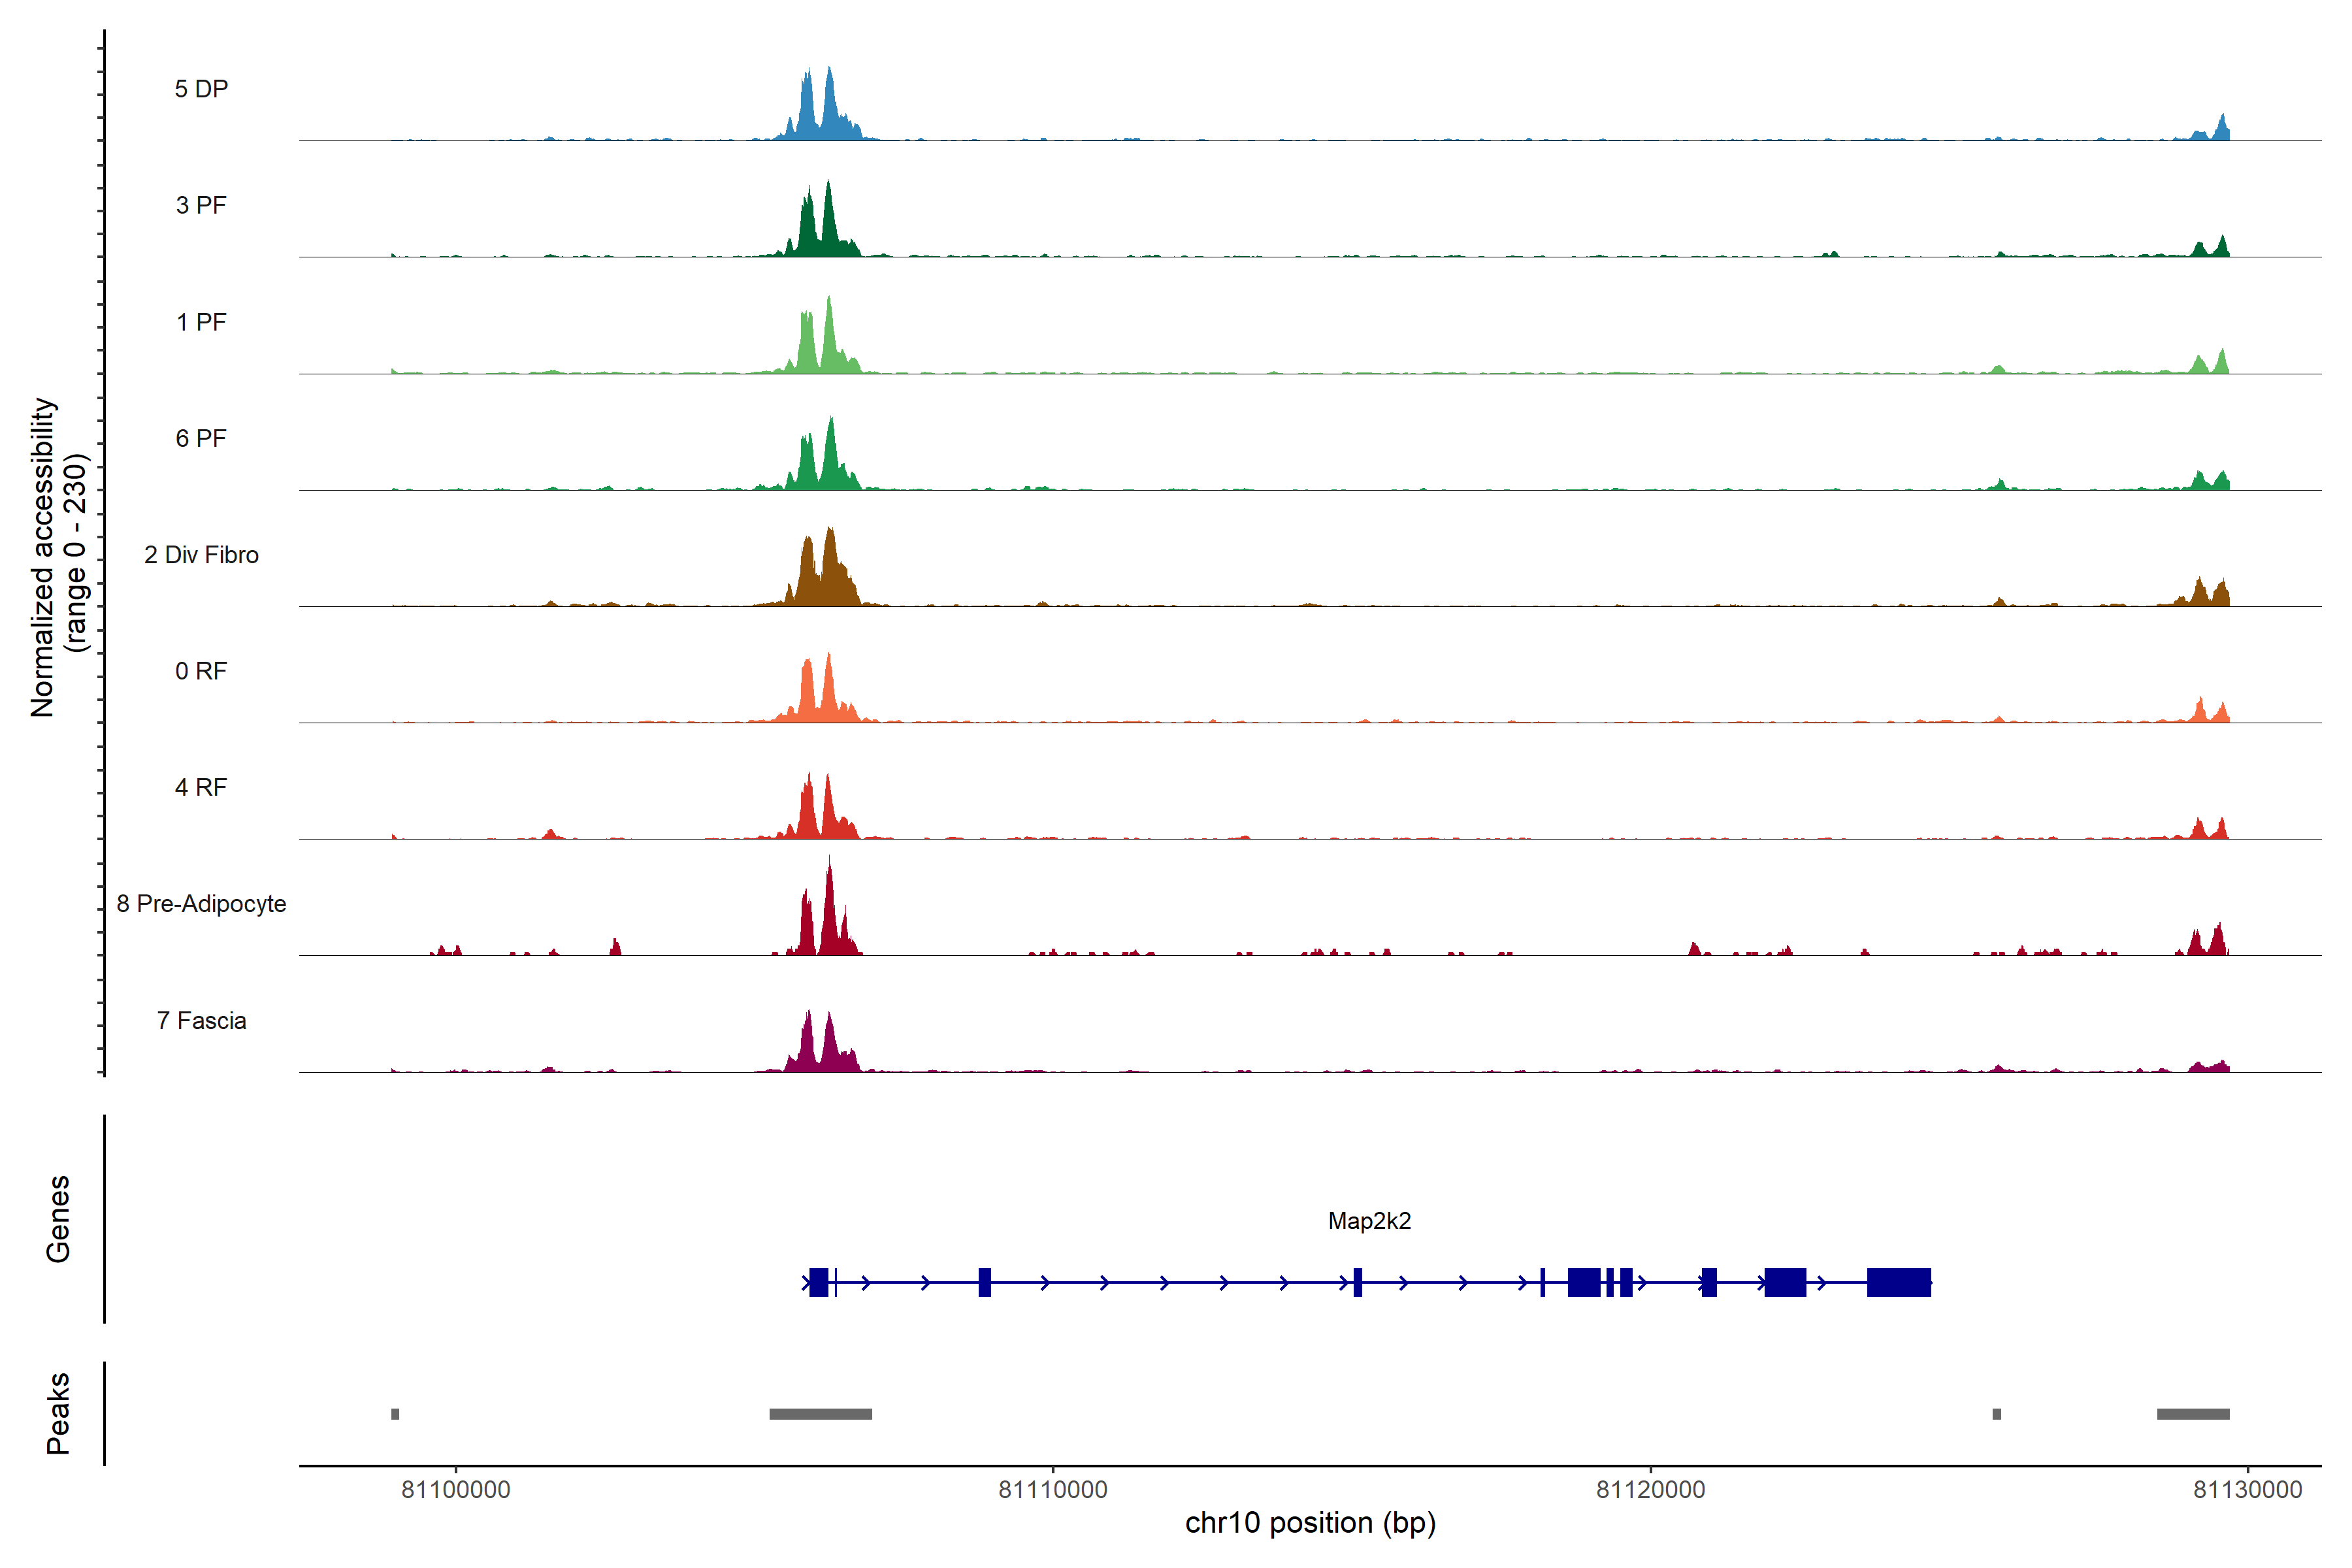The image size is (2352, 1568).
Task: Click the Peaks track title
Action: pos(58,1413)
